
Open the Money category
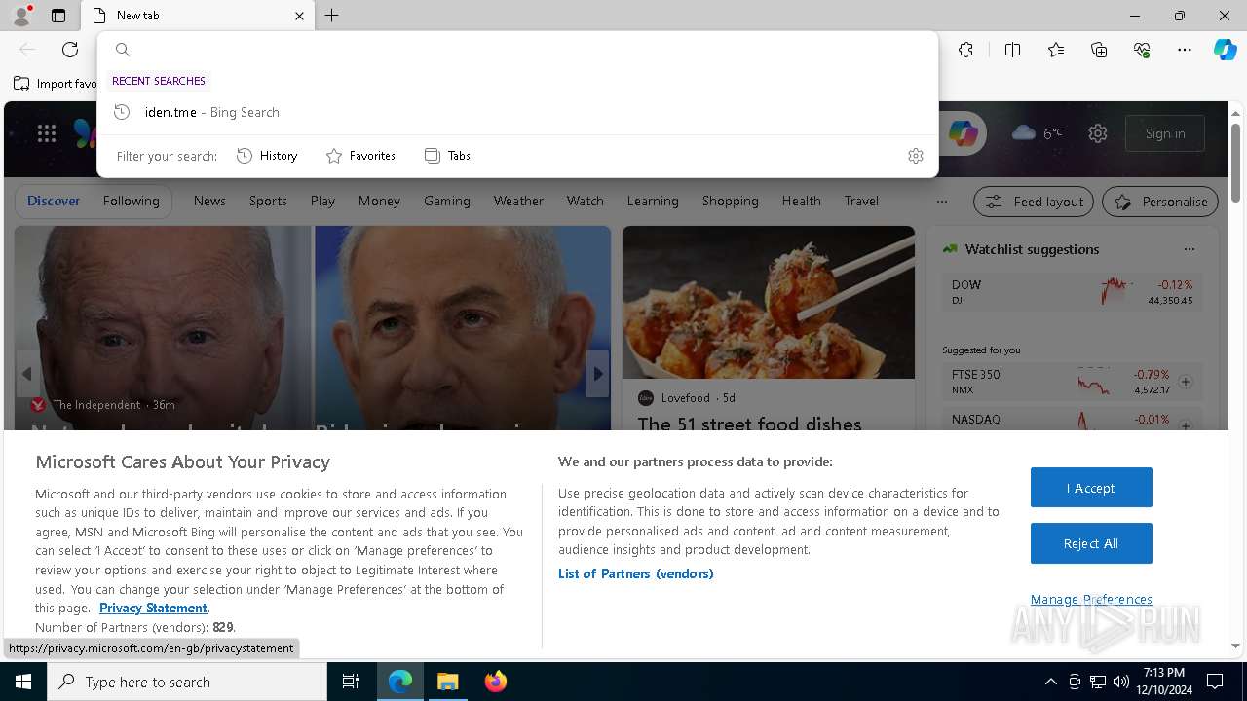[379, 201]
